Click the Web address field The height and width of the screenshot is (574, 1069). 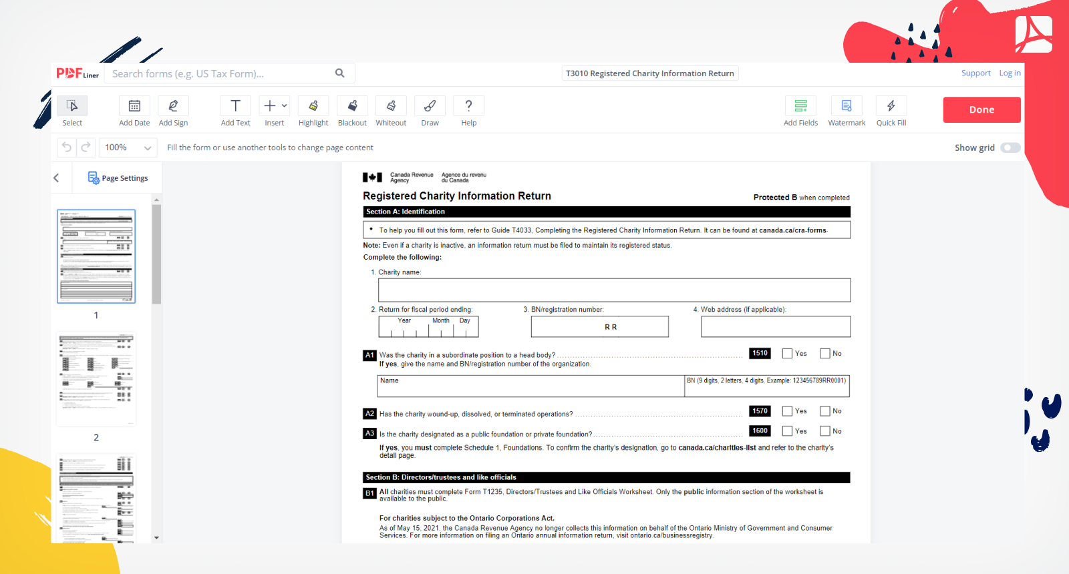776,326
